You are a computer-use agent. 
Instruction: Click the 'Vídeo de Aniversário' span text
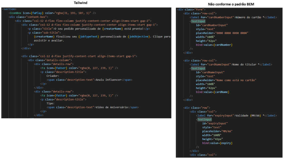(111, 107)
